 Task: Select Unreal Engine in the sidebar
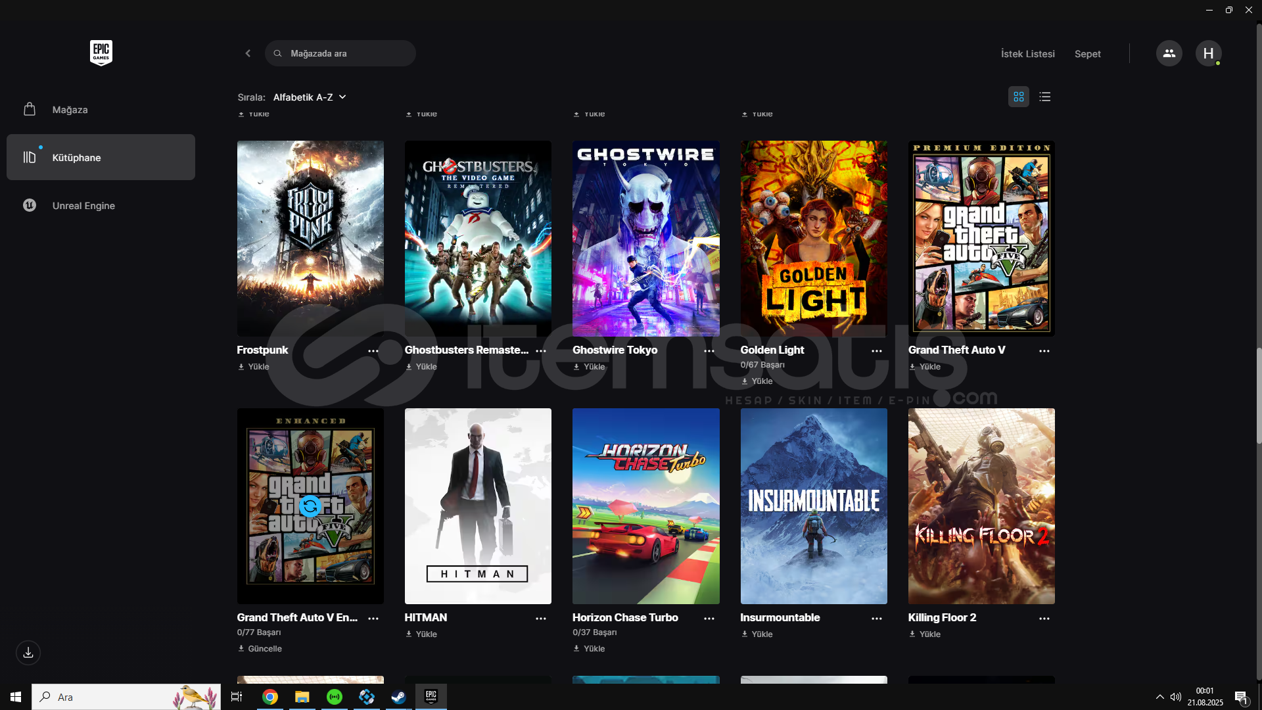pos(101,206)
